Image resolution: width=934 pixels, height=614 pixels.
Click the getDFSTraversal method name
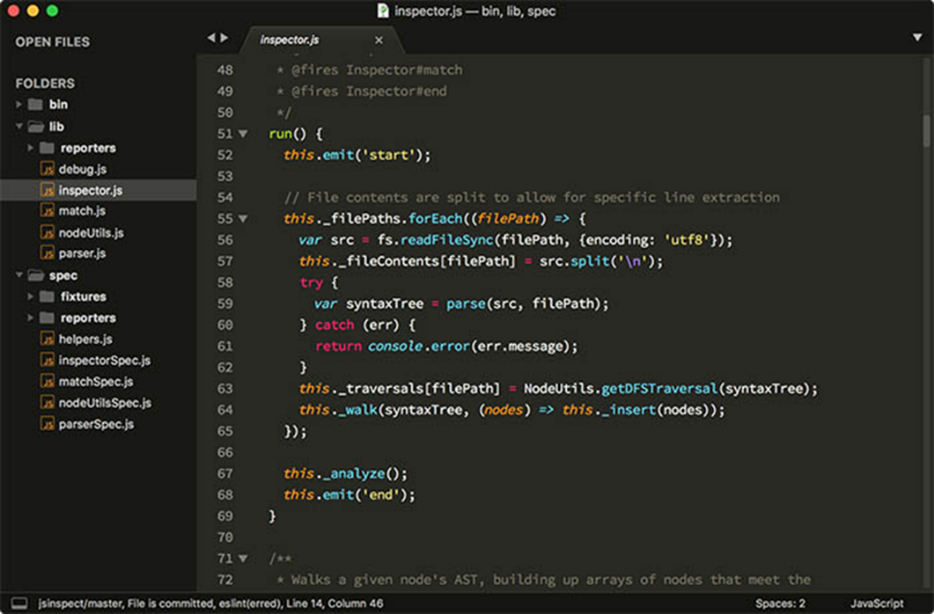(x=659, y=388)
